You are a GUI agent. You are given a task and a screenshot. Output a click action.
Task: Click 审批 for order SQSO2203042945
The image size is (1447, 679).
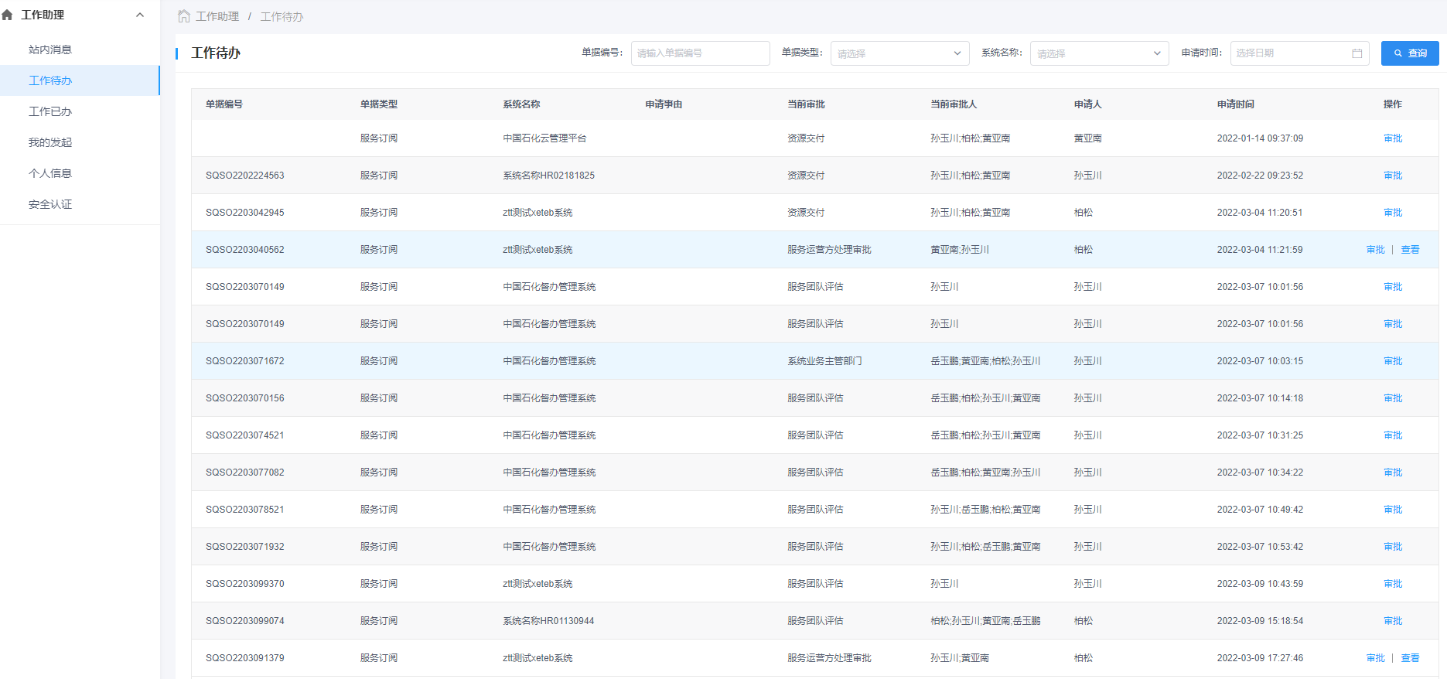[1393, 213]
